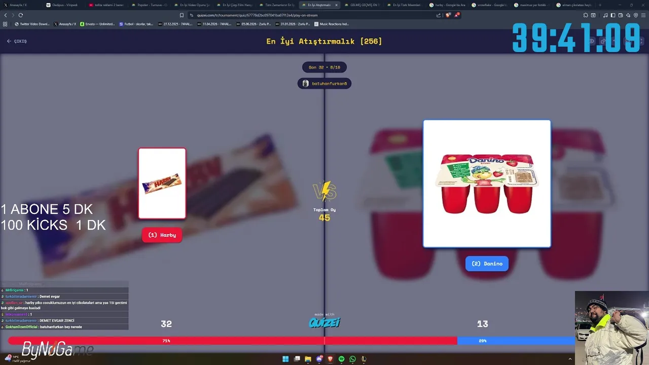Viewport: 649px width, 365px height.
Task: Click the batuhanfurkan5 user badge
Action: (324, 84)
